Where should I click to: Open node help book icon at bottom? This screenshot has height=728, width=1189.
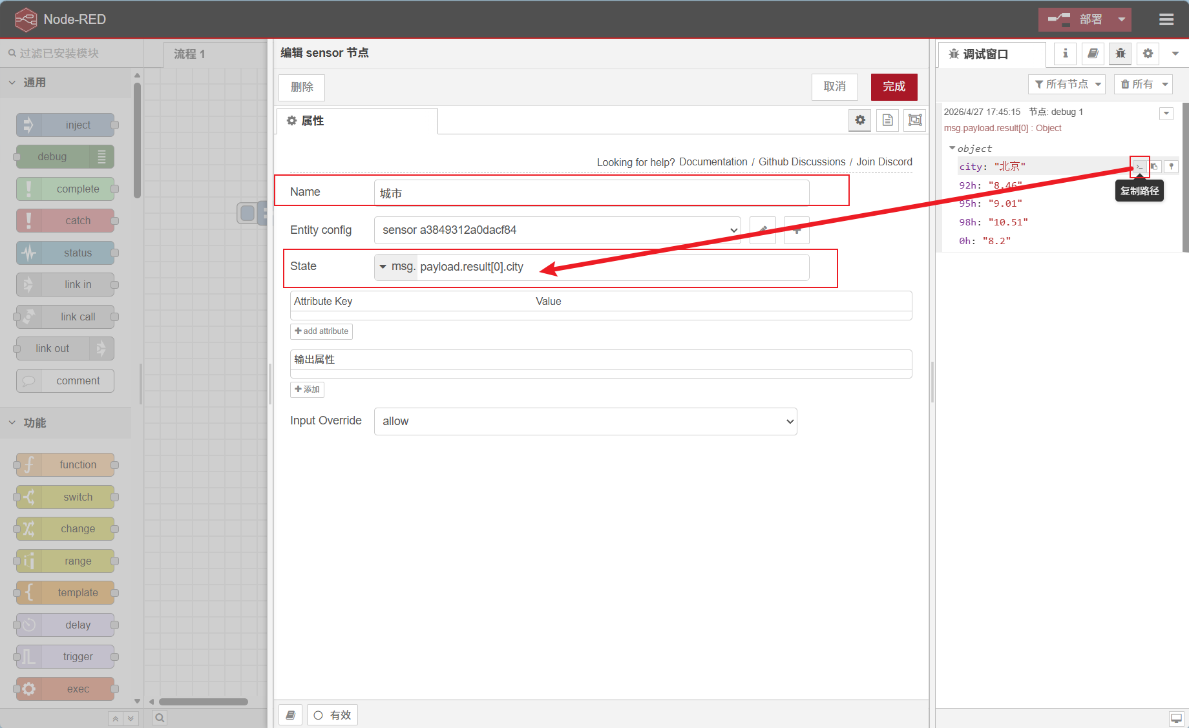[290, 715]
